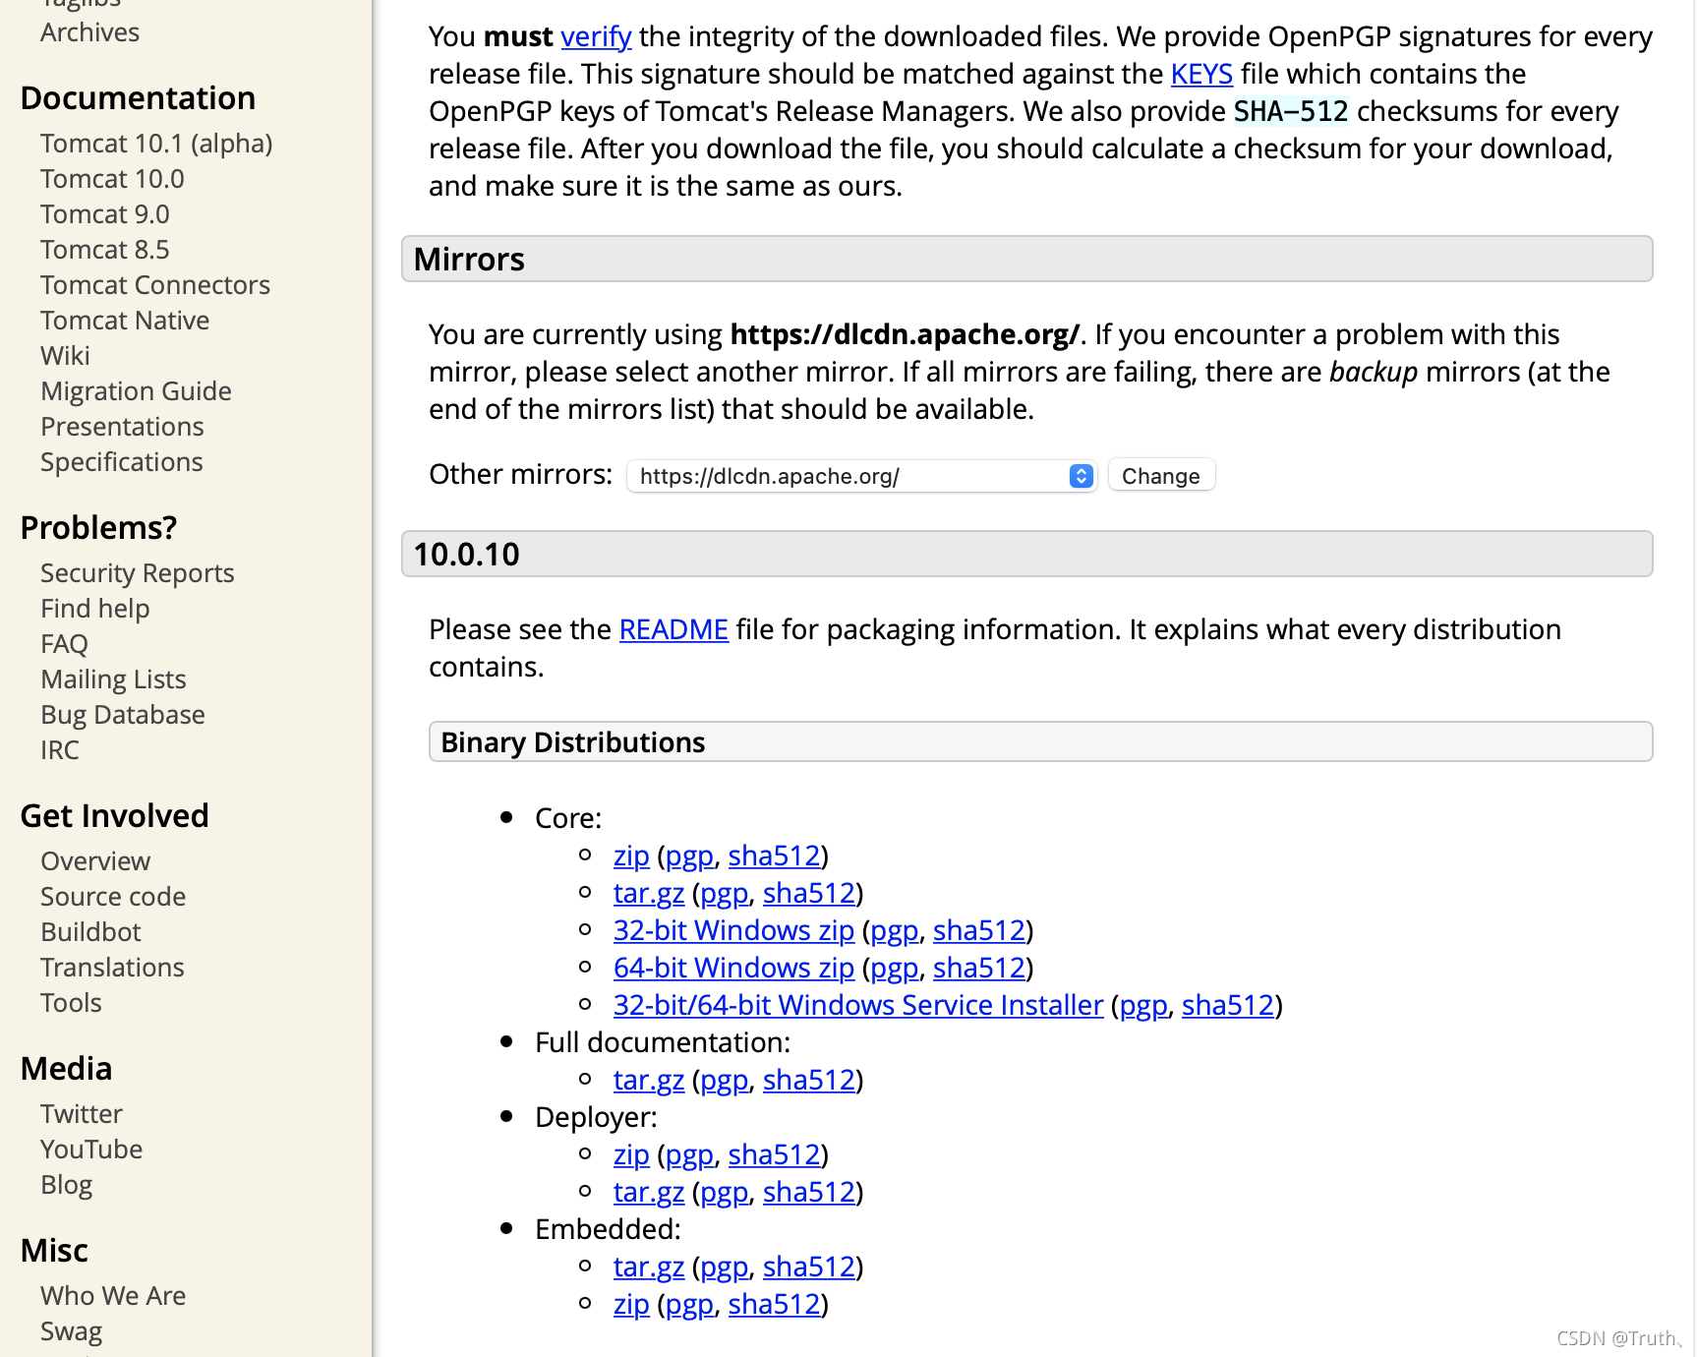The image size is (1697, 1357).
Task: Open sha512 for Deployer zip
Action: pos(774,1154)
